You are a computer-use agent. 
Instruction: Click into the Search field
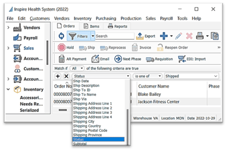pos(115,36)
